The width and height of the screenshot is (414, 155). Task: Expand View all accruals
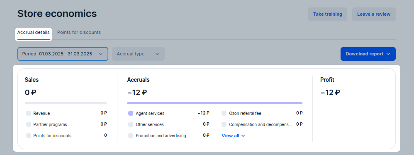click(x=234, y=136)
